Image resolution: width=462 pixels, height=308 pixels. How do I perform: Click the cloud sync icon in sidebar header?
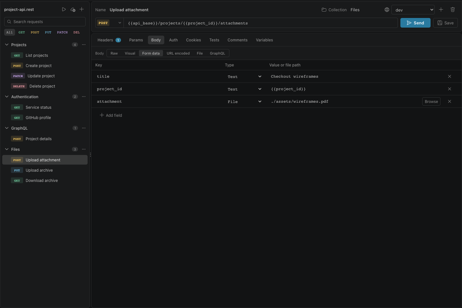point(73,10)
